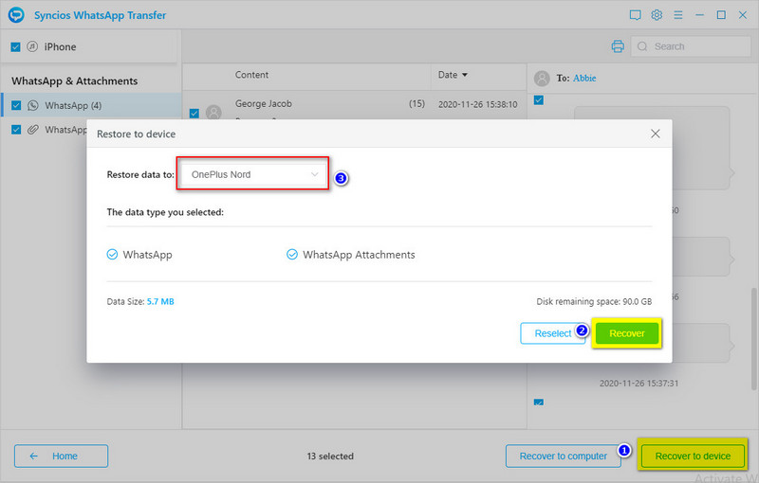
Task: Open the feedback chat icon in title bar
Action: coord(635,15)
